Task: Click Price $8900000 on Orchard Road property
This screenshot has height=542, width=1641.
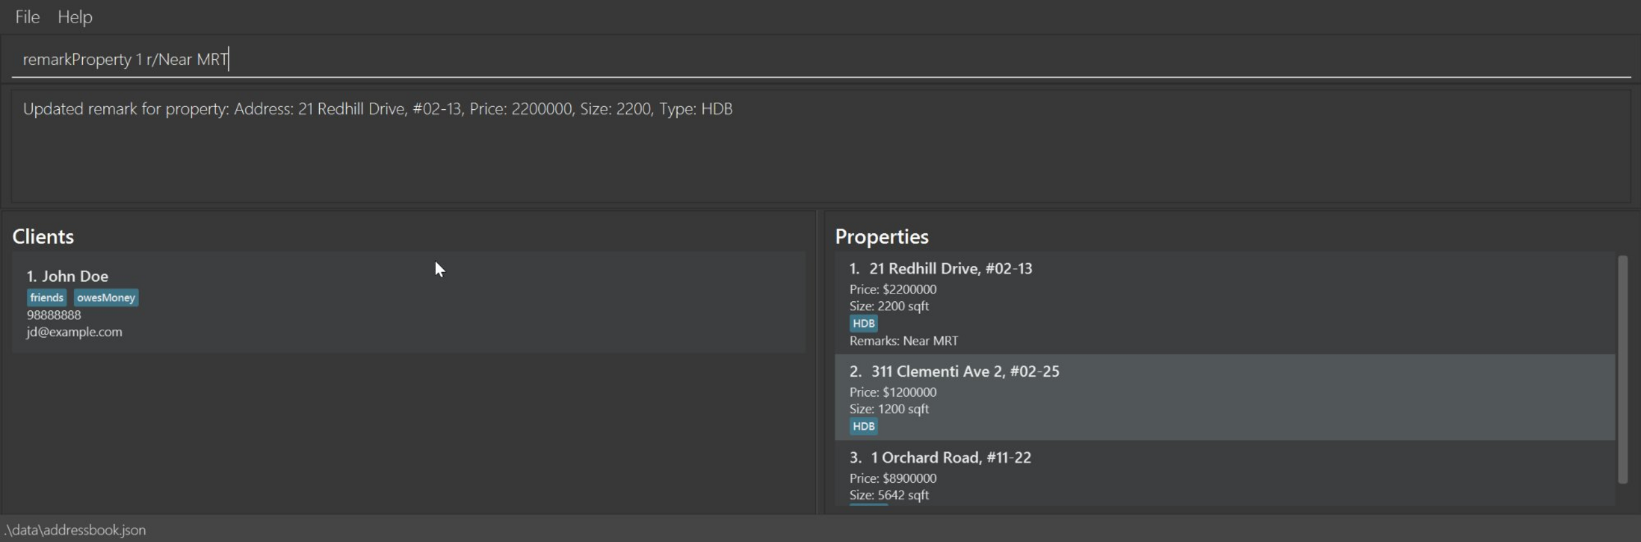Action: tap(893, 478)
